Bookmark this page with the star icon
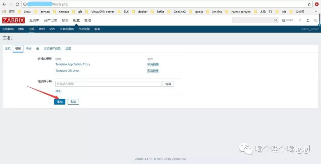Image resolution: width=321 pixels, height=164 pixels. (309, 4)
